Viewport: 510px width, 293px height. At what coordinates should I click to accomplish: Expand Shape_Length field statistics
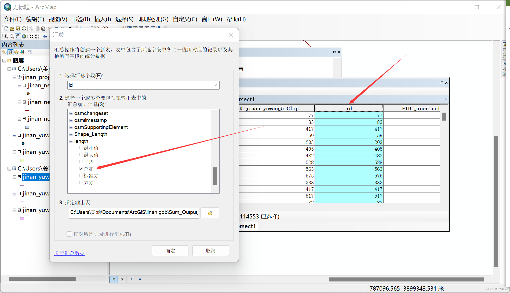pos(71,134)
